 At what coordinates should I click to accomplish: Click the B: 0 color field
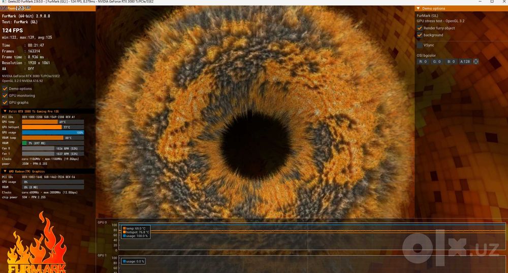[451, 61]
